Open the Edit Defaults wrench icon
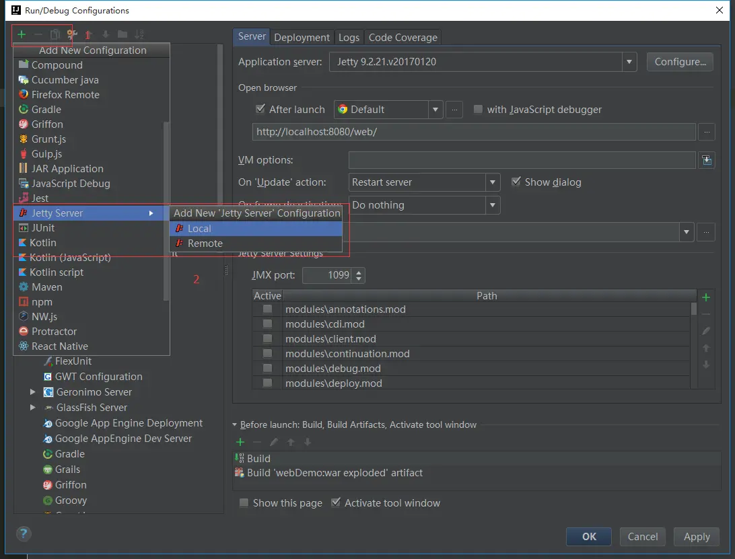 (72, 34)
